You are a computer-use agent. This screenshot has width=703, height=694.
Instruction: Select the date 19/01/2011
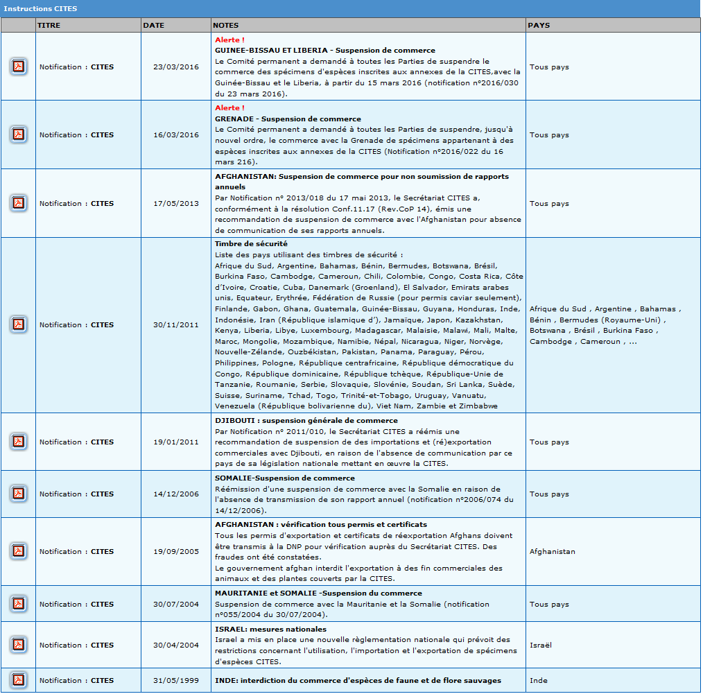176,442
